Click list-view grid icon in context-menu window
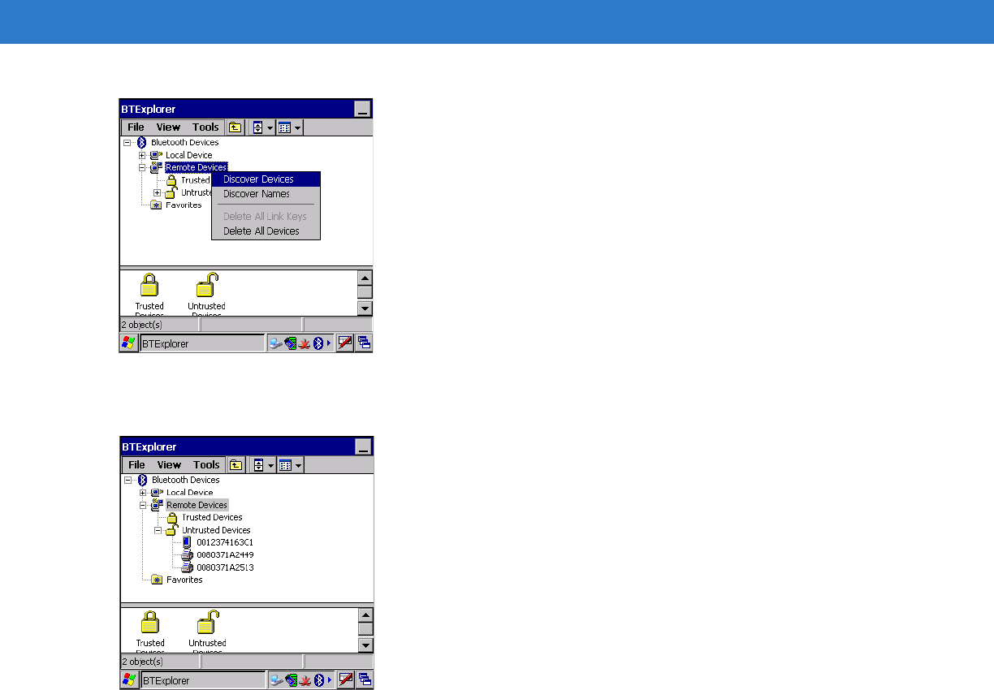Screen dimensions: 994x690 point(284,127)
